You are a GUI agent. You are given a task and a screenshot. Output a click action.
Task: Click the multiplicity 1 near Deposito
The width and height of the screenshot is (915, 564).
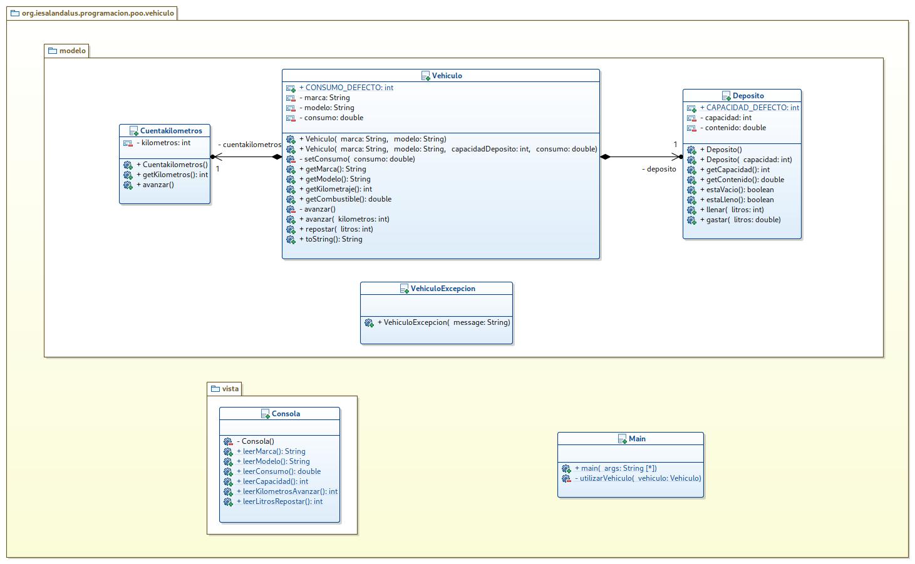(675, 145)
